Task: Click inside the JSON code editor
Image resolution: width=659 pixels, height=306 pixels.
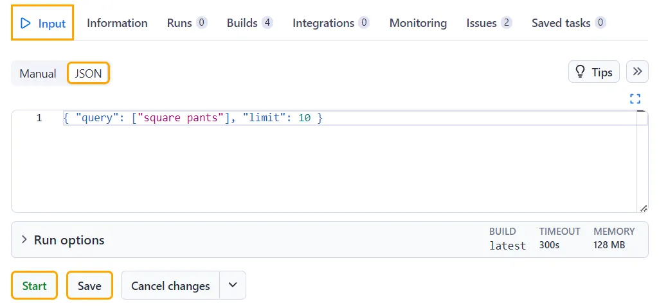Action: pos(323,162)
